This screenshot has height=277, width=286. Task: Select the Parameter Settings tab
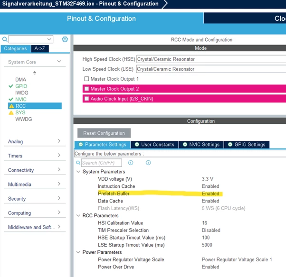102,145
